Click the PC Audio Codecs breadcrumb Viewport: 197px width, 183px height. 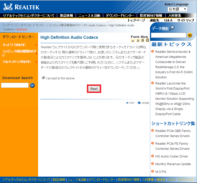95,25
